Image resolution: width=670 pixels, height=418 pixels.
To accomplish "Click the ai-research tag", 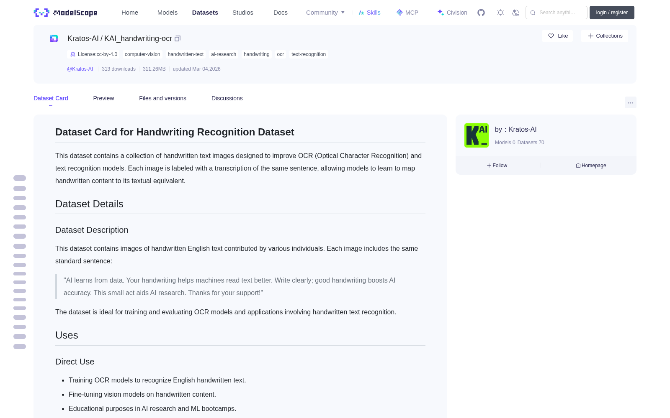I will [224, 54].
